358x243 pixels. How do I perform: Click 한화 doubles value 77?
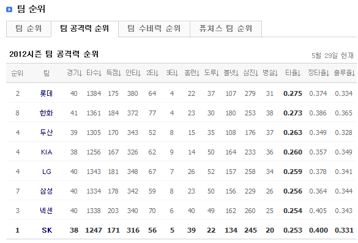tap(152, 113)
